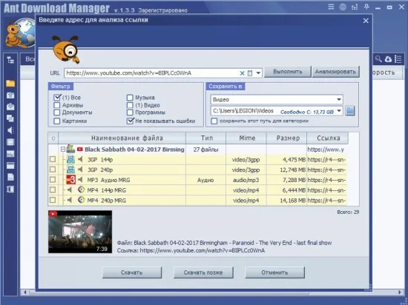Clear the URL field with the X icon
The height and width of the screenshot is (305, 408).
(242, 73)
